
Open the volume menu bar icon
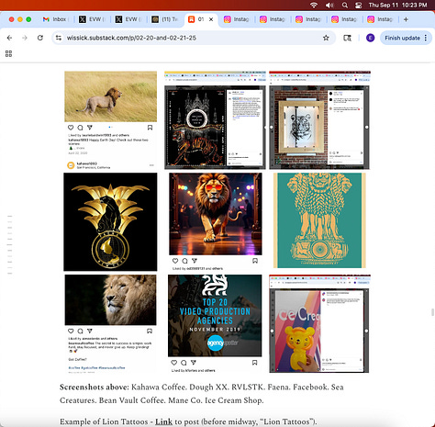329,6
